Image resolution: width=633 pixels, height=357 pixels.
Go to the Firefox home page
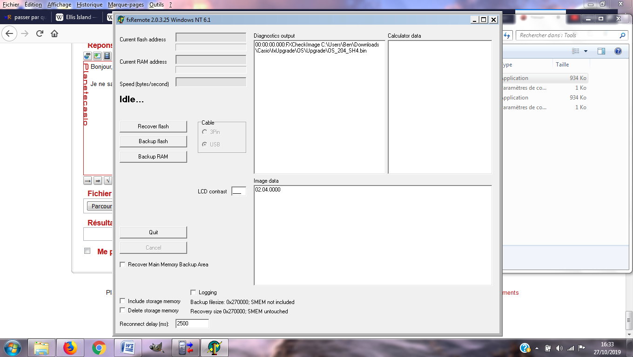coord(54,33)
